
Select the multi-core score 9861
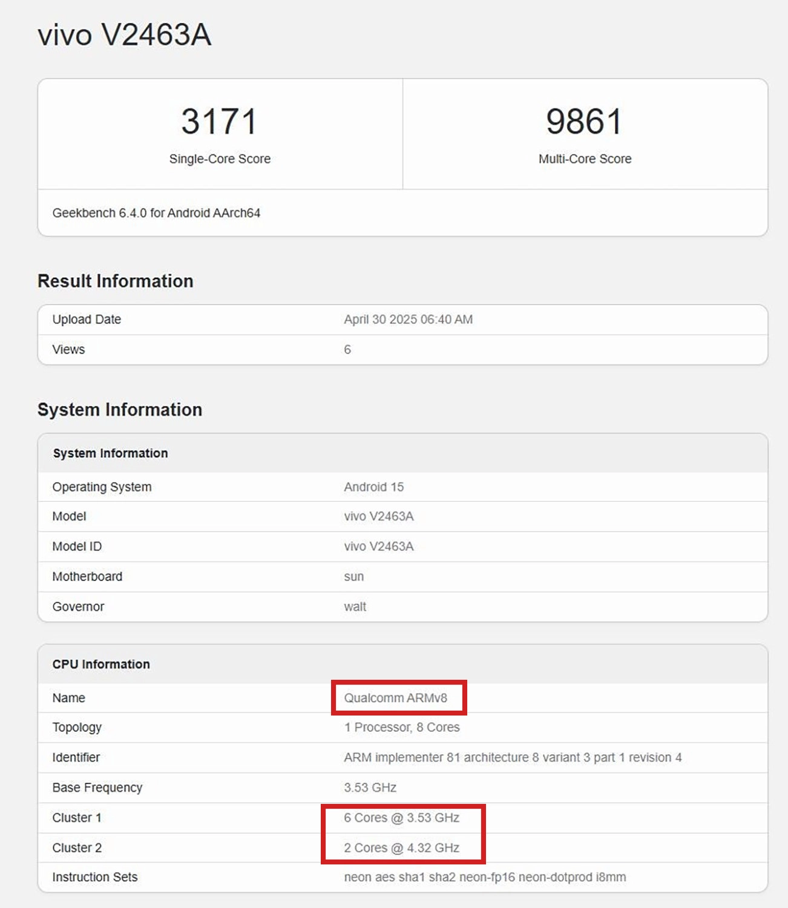pos(585,121)
